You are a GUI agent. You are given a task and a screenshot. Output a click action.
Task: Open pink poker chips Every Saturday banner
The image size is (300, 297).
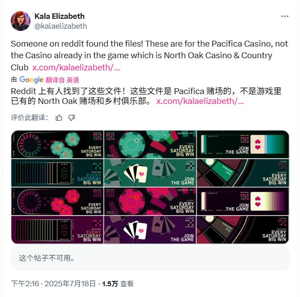pyautogui.click(x=57, y=201)
